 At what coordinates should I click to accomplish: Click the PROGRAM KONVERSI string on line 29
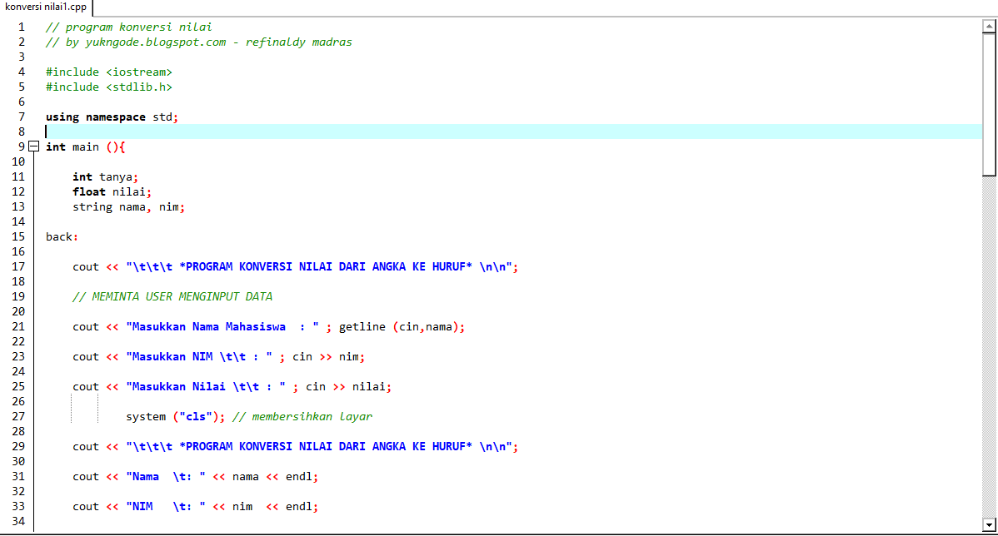[319, 447]
